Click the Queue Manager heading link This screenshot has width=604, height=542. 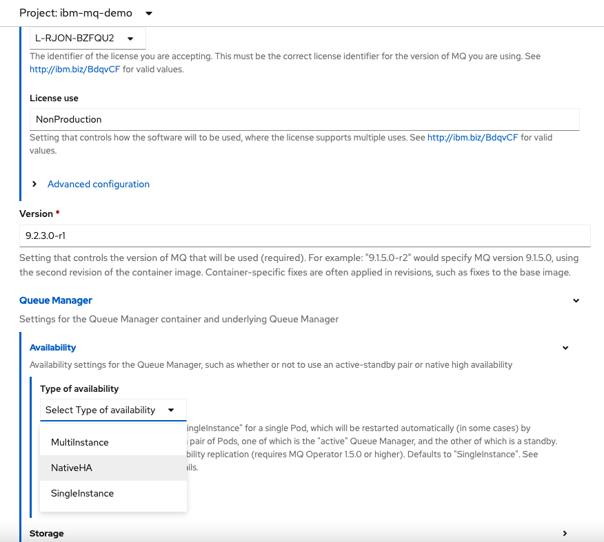56,300
